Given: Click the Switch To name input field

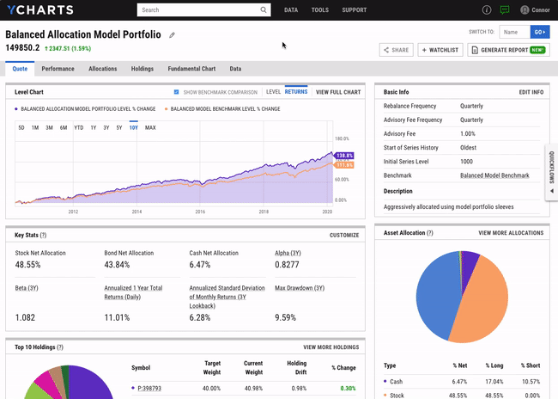Looking at the screenshot, I should 514,32.
